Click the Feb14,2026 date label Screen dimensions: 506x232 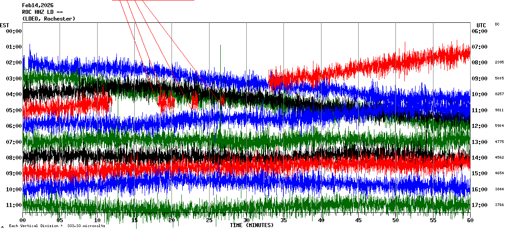point(38,5)
